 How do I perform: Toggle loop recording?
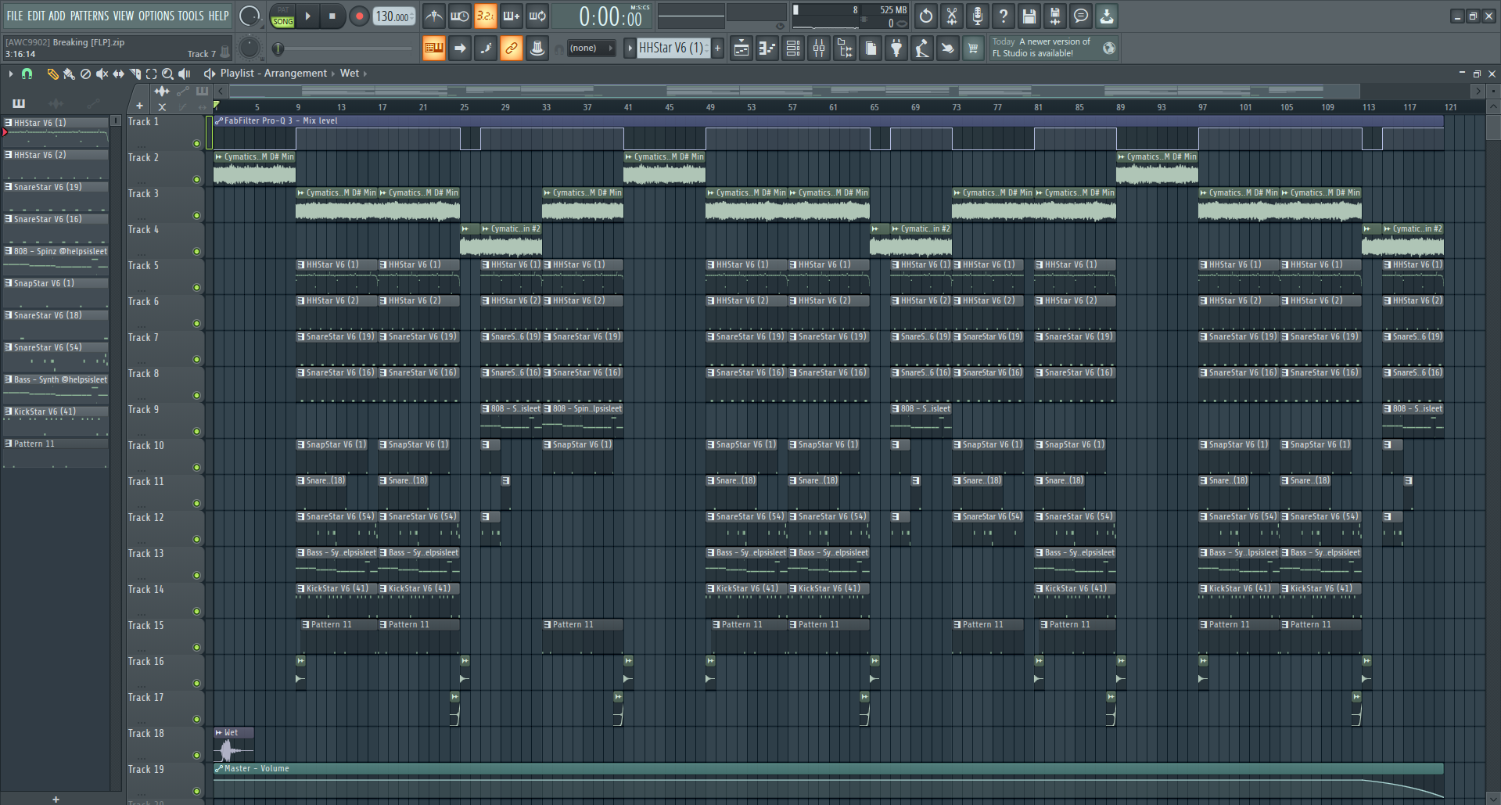coord(537,16)
